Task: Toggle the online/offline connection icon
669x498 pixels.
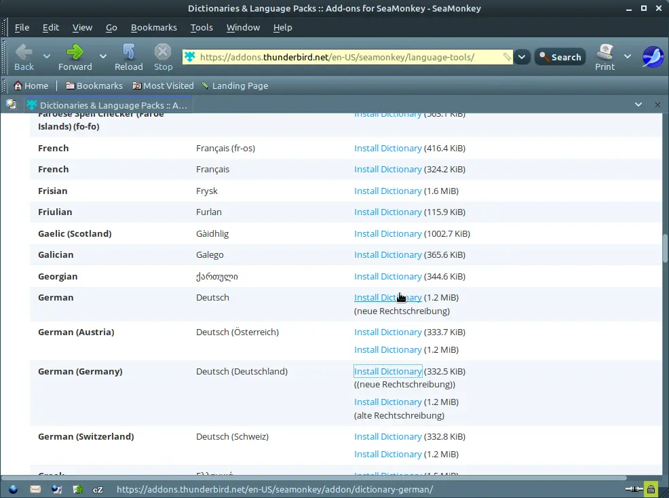Action: [633, 489]
